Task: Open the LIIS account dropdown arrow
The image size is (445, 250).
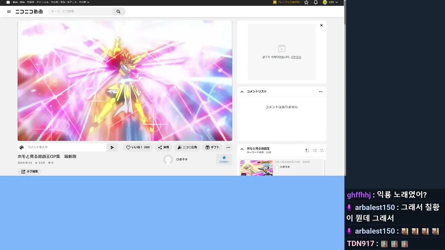Action: 337,2
